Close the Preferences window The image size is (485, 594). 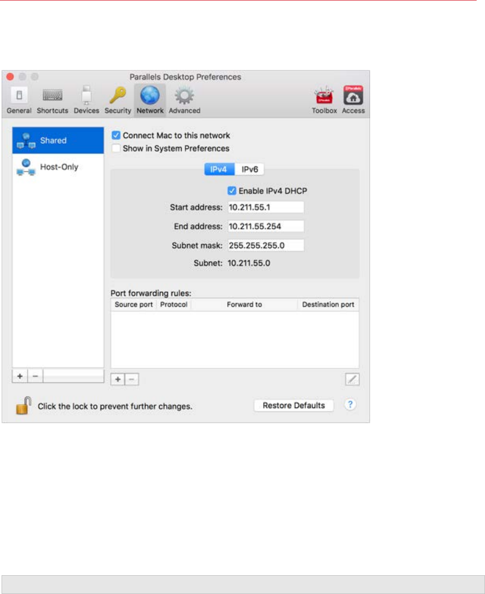(x=10, y=77)
